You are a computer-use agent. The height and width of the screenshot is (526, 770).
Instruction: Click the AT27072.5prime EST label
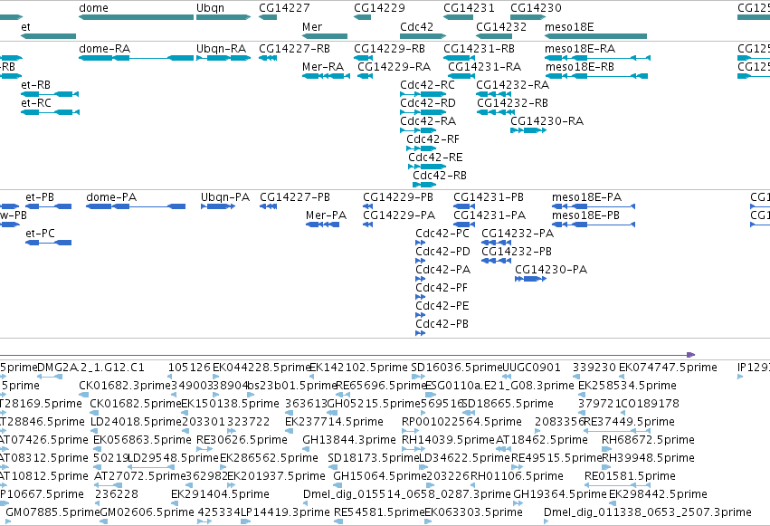139,476
